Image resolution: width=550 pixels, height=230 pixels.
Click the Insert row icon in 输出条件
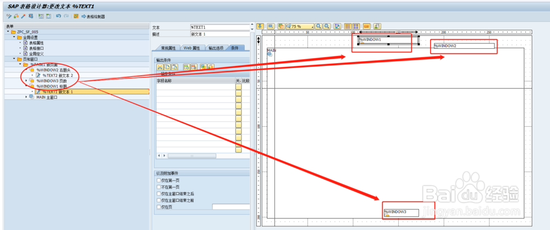pyautogui.click(x=186, y=67)
